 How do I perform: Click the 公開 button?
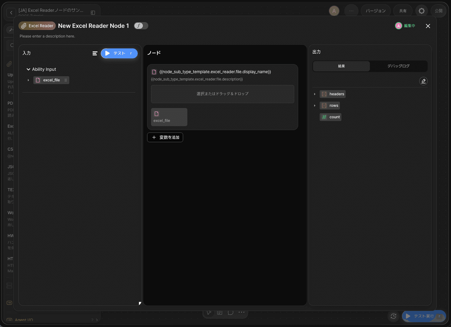click(439, 11)
